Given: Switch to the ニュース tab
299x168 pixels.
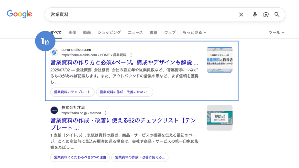Looking at the screenshot, I should click(135, 33).
